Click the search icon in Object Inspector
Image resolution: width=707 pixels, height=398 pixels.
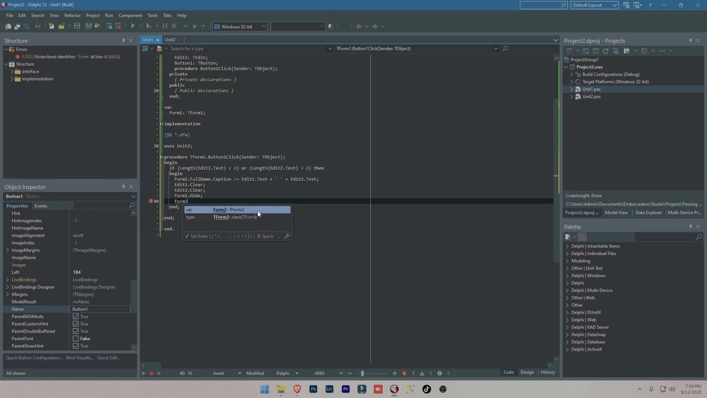click(131, 206)
